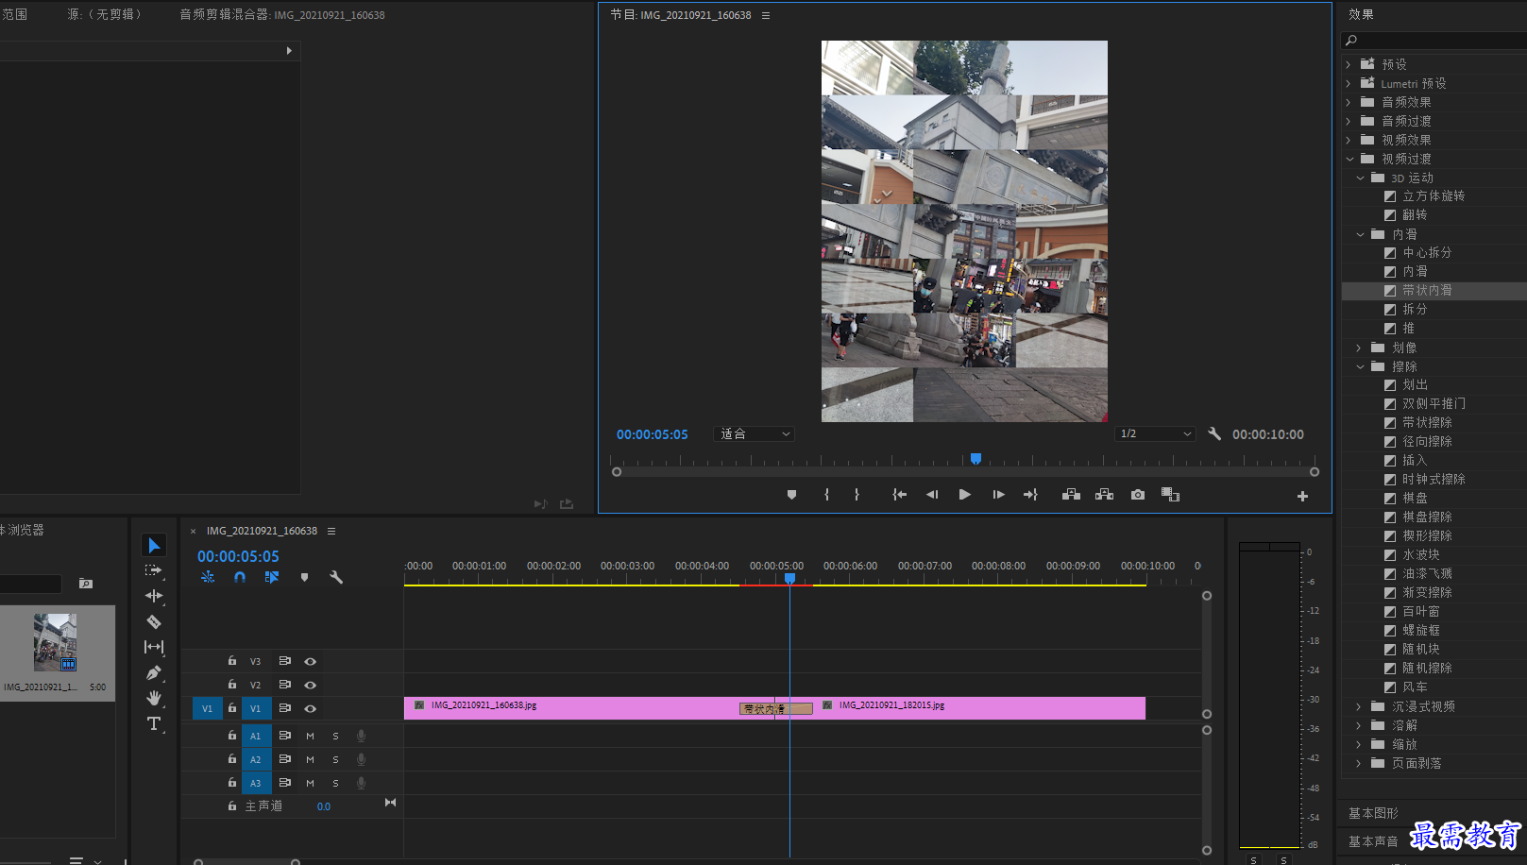The height and width of the screenshot is (865, 1527).
Task: Add a marker in the Program monitor
Action: (791, 495)
